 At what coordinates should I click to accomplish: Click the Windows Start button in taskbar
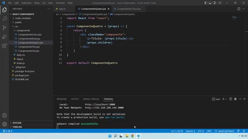110,136
